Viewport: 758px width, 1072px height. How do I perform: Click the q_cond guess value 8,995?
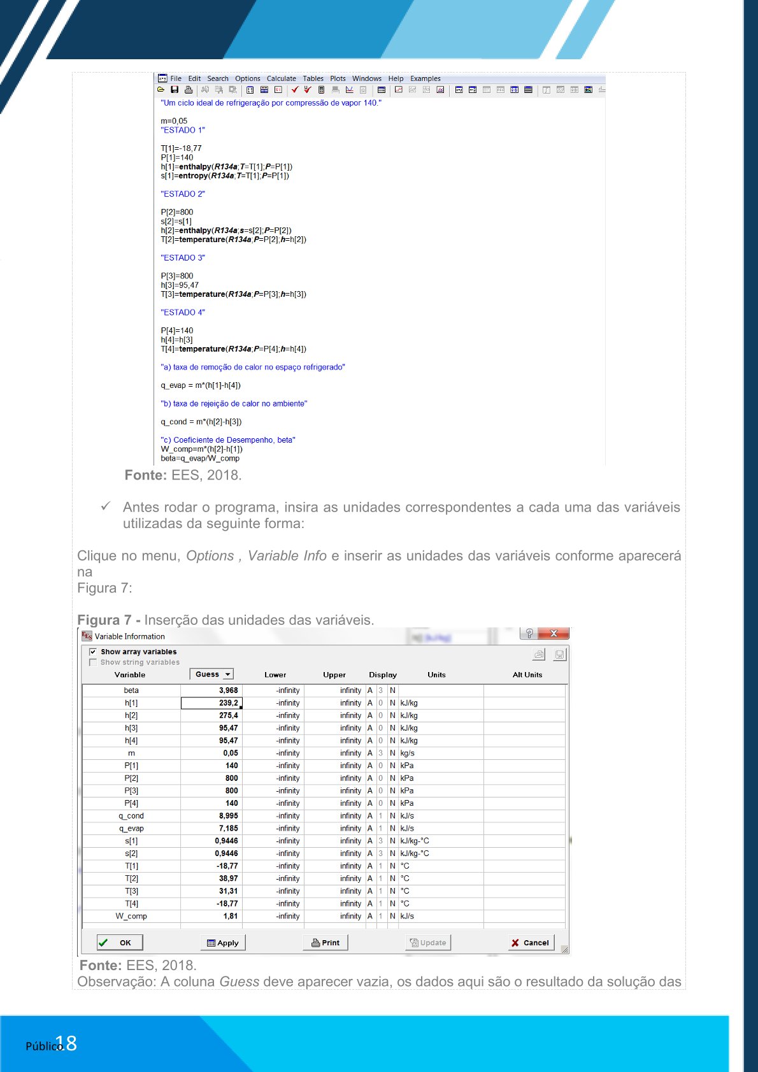tap(211, 816)
